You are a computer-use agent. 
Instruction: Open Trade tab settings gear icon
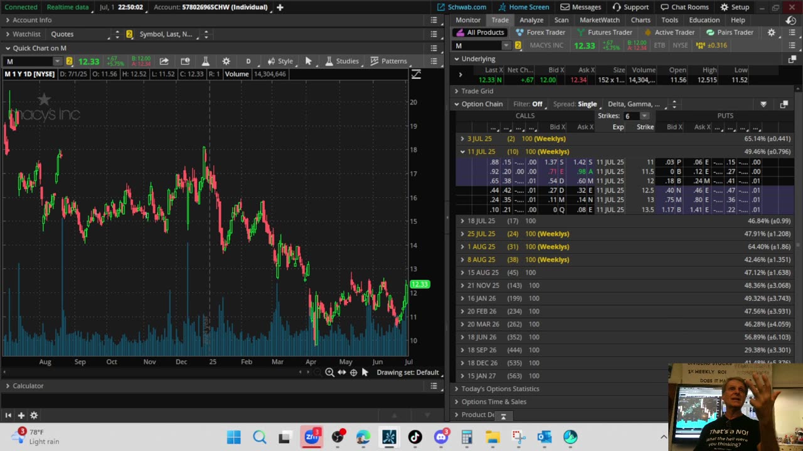pos(772,33)
